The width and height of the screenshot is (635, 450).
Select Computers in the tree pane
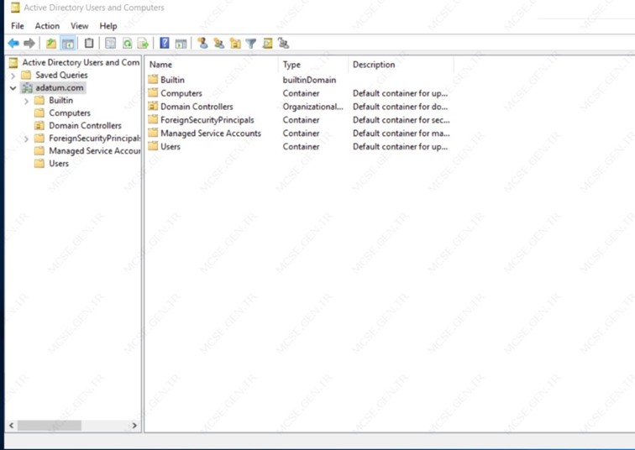click(x=70, y=112)
